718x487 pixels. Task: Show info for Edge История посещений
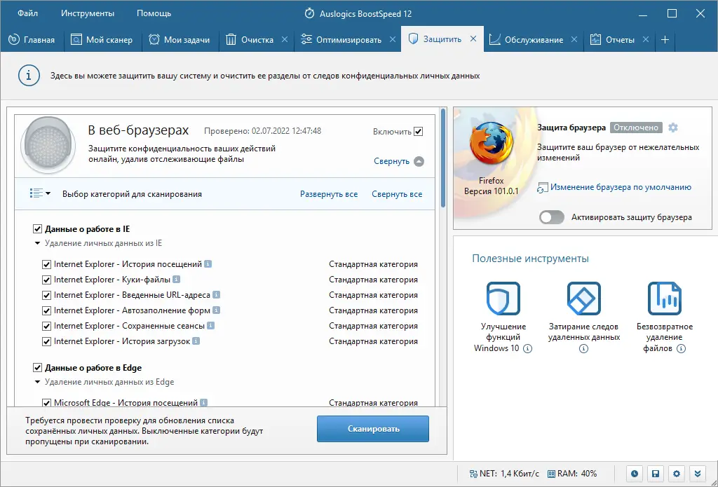[204, 403]
